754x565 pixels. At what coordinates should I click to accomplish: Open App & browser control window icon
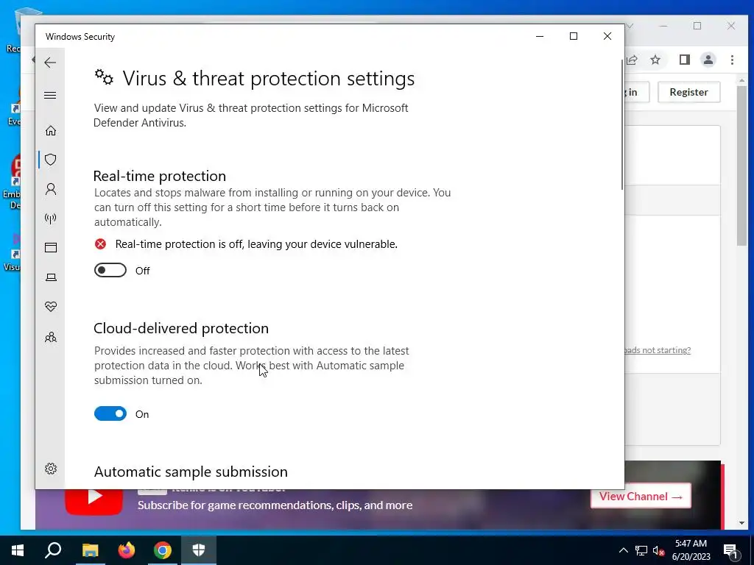(51, 247)
